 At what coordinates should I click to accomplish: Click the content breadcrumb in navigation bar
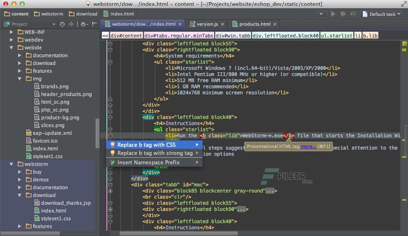point(17,14)
